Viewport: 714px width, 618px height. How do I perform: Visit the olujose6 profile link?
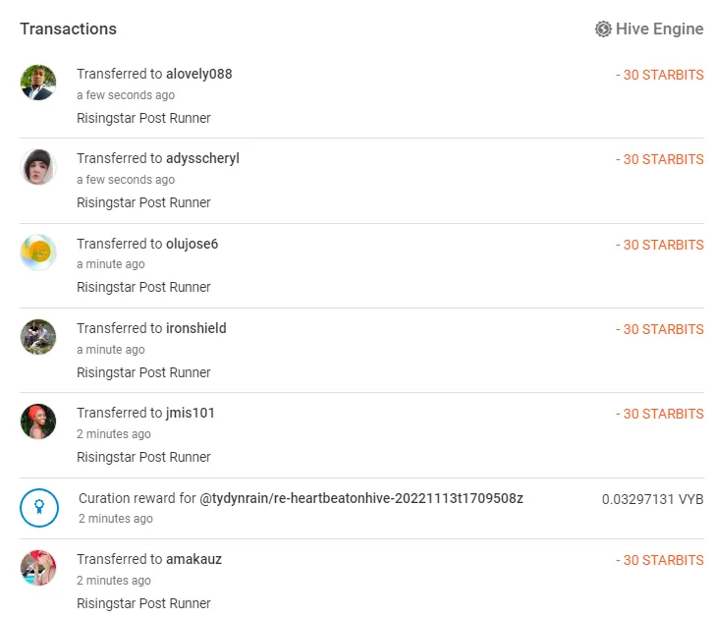(192, 244)
